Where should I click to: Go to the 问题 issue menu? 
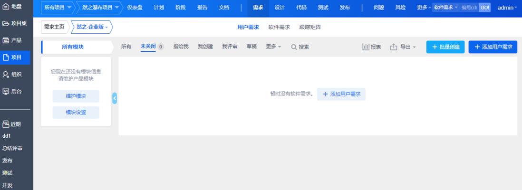point(379,8)
